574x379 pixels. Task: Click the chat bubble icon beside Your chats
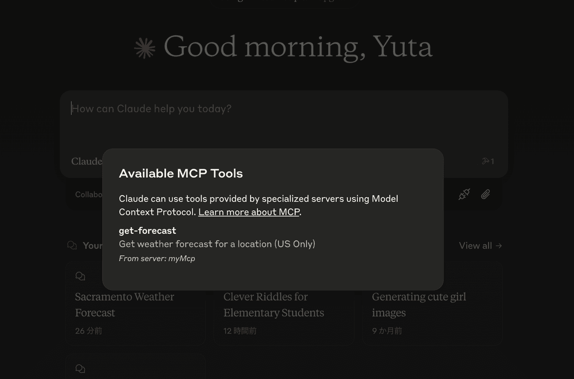pos(72,245)
